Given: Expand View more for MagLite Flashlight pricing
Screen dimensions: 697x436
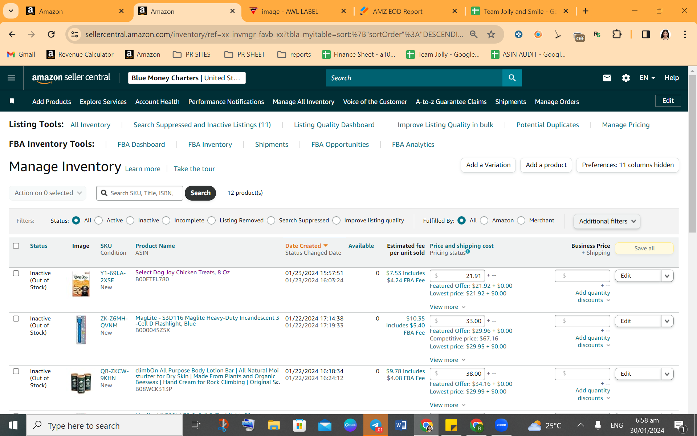Looking at the screenshot, I should [448, 360].
